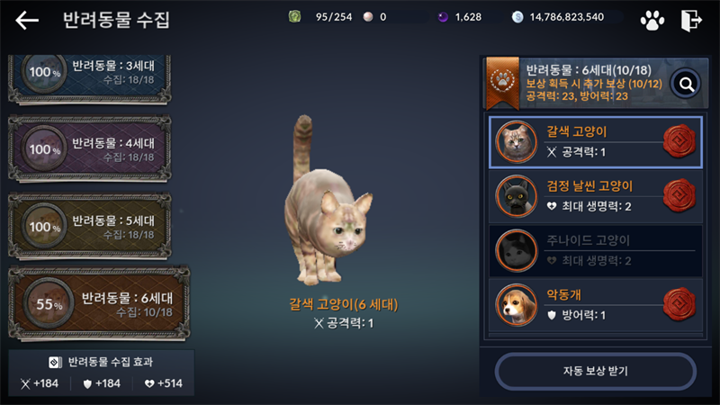720x405 pixels.
Task: Click the 검정 날씬 고양이 black cat portrait
Action: pyautogui.click(x=517, y=196)
